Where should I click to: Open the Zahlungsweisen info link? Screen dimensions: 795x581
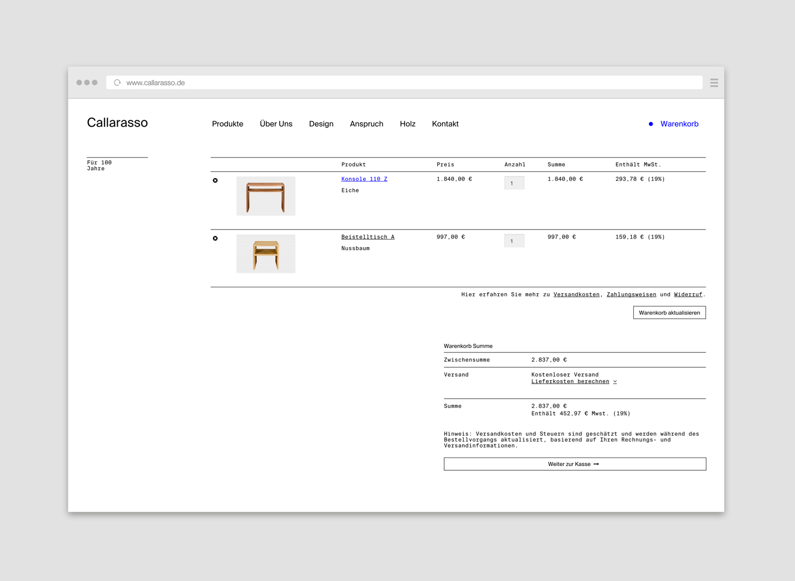[x=631, y=295]
